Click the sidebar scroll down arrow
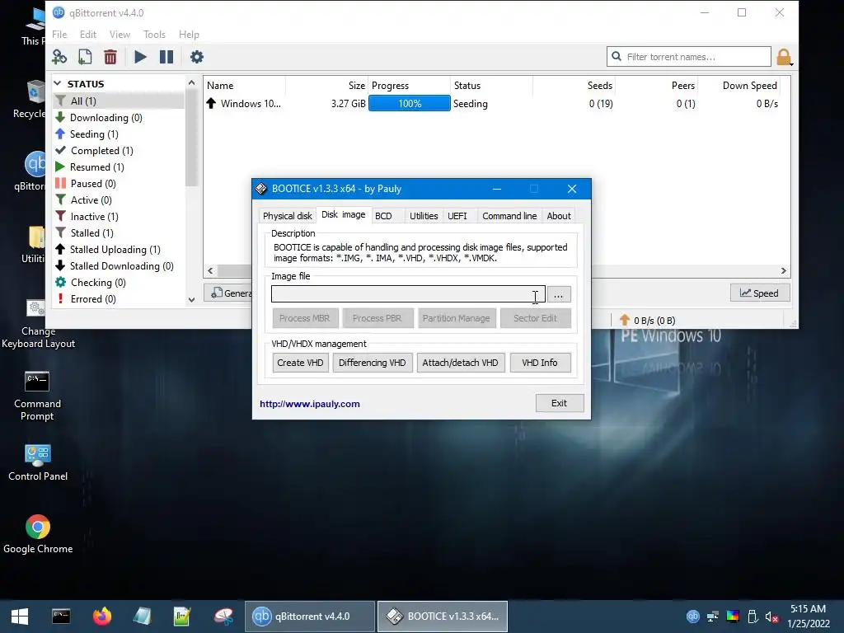This screenshot has width=844, height=633. [x=191, y=300]
